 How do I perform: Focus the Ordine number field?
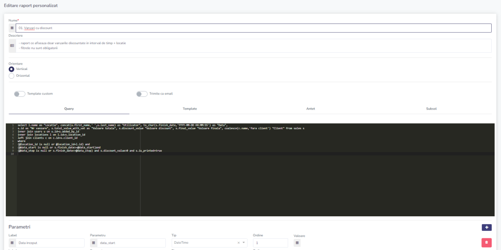pos(270,243)
